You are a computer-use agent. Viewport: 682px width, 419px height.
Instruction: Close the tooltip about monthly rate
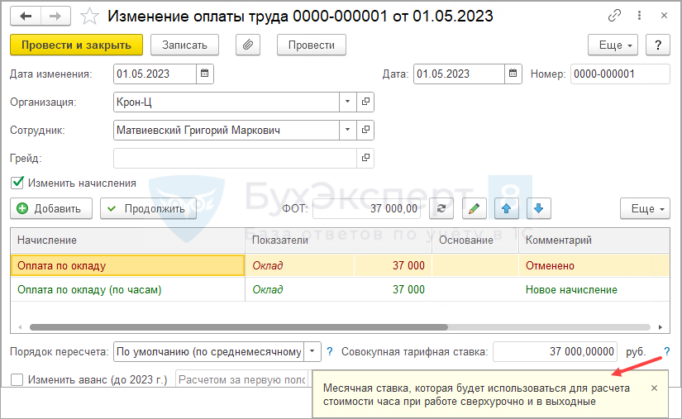tap(654, 388)
